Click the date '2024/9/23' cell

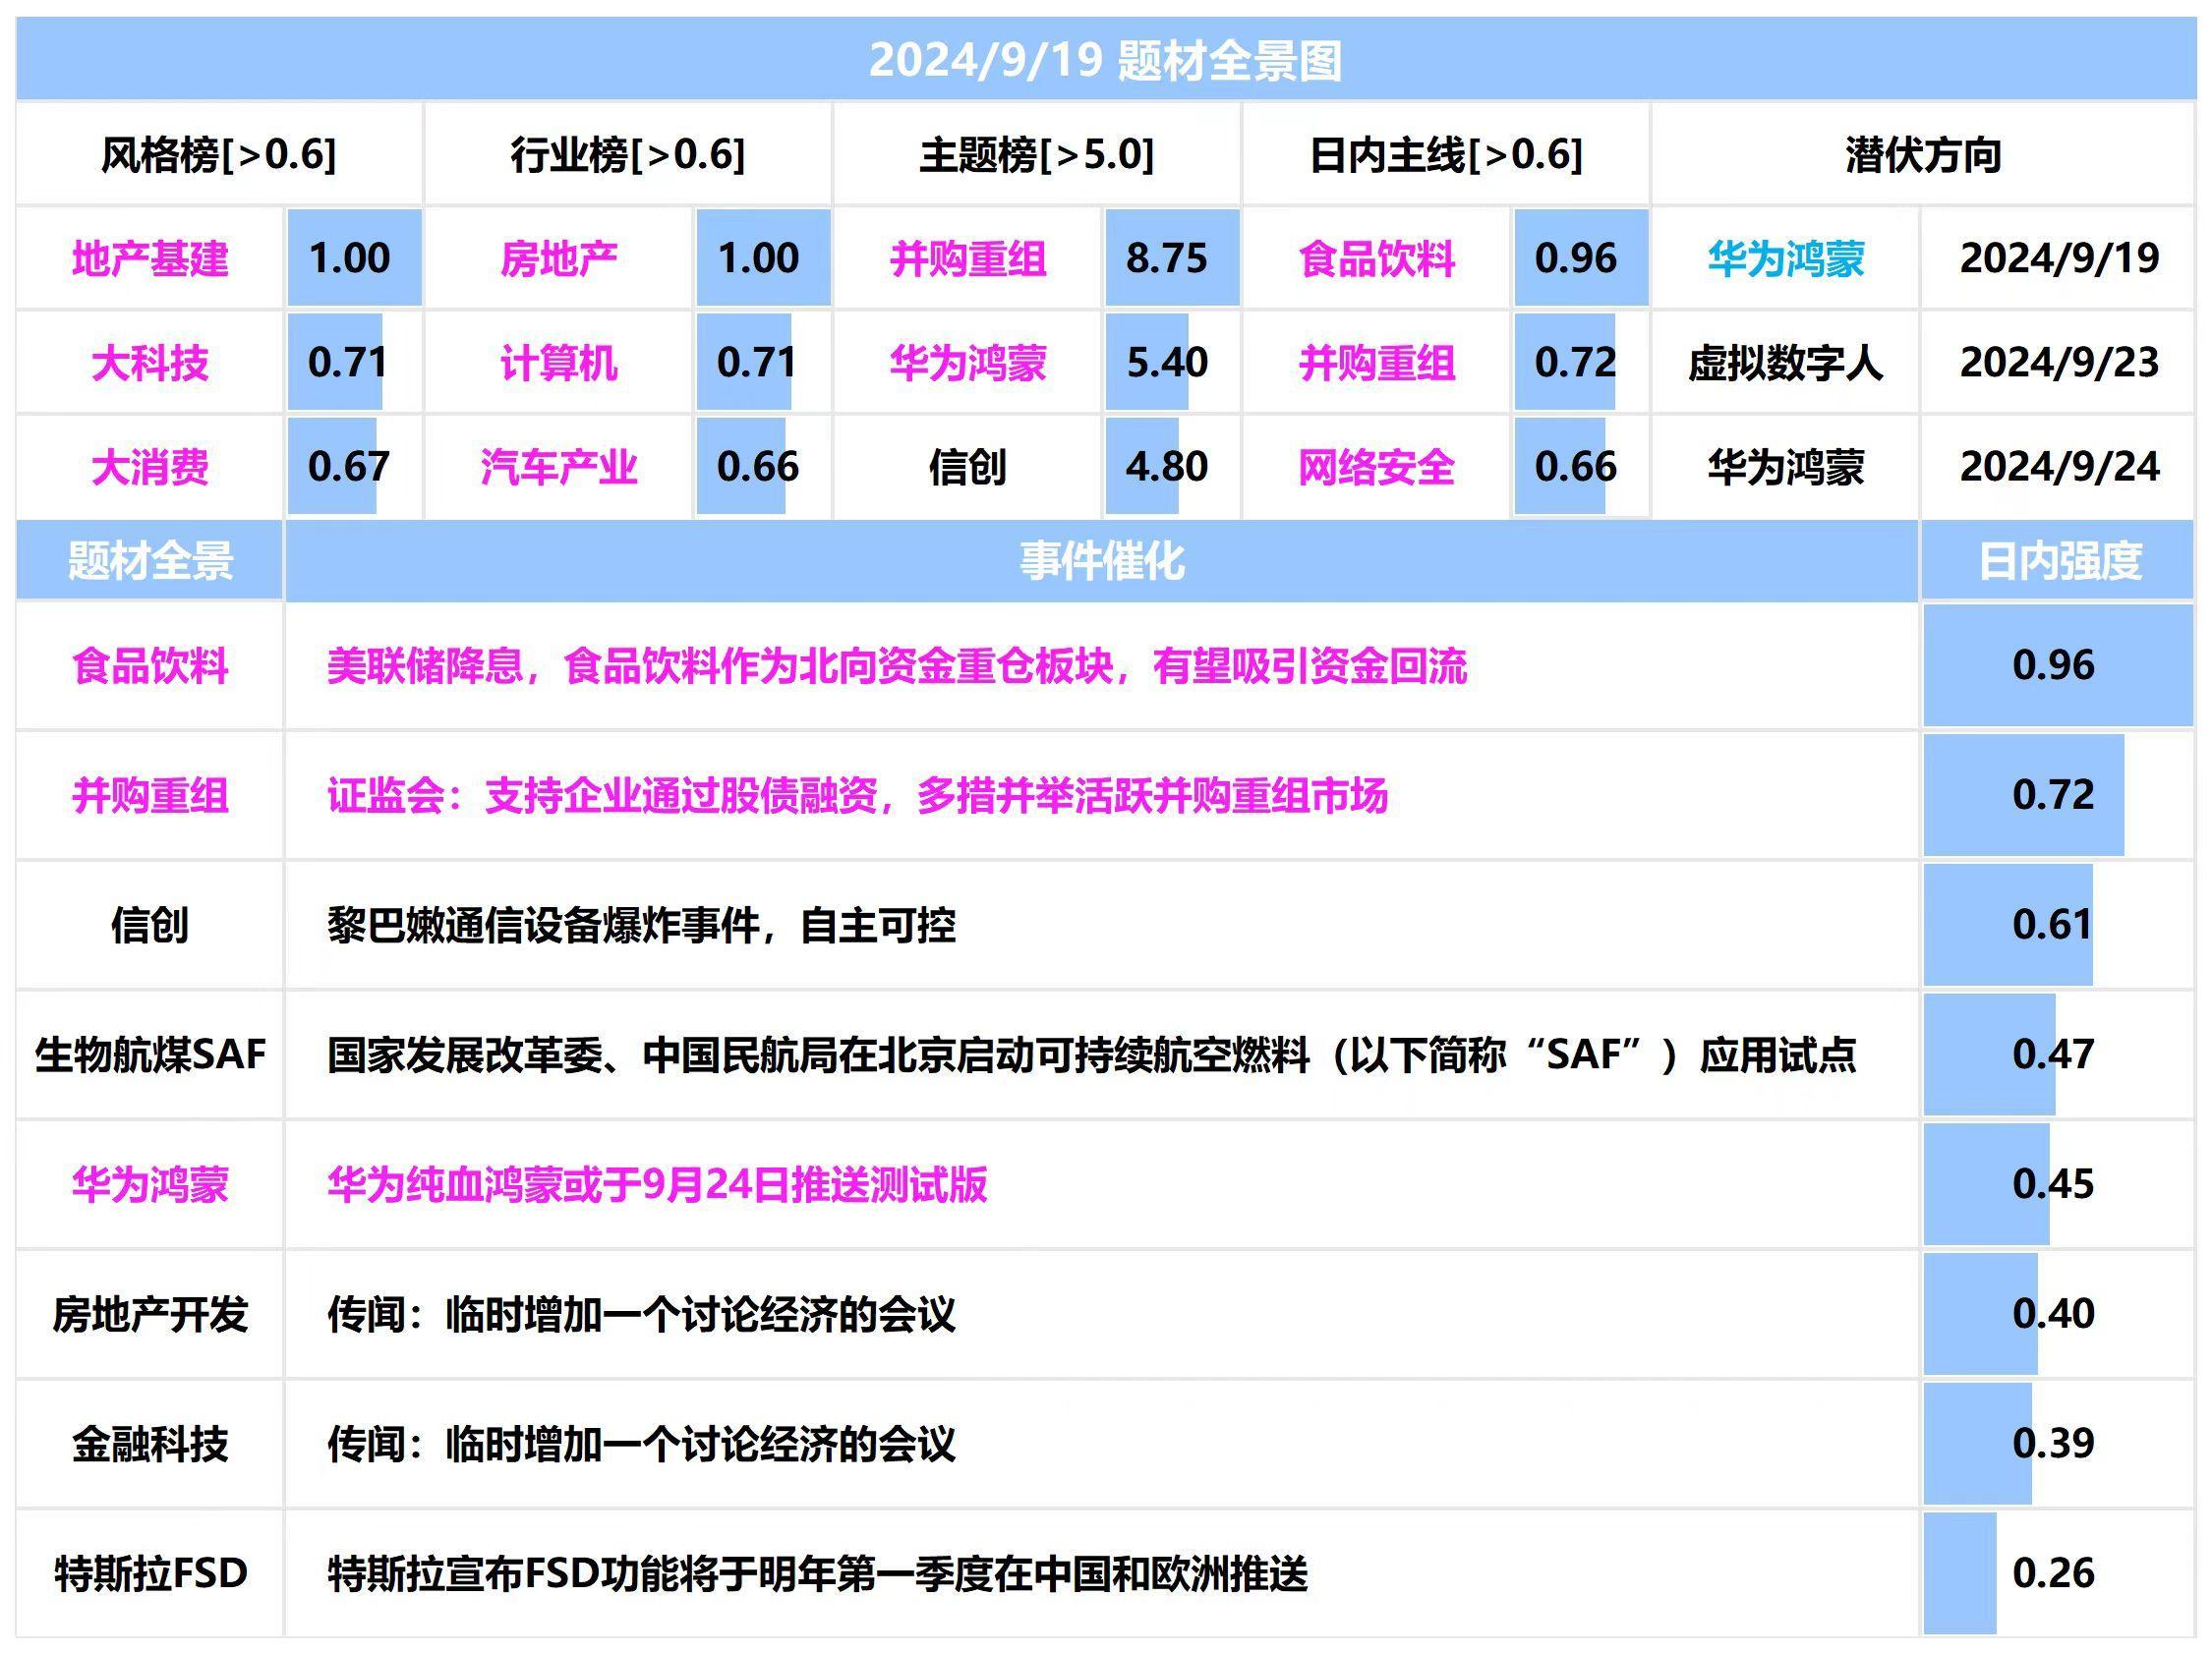click(2059, 362)
